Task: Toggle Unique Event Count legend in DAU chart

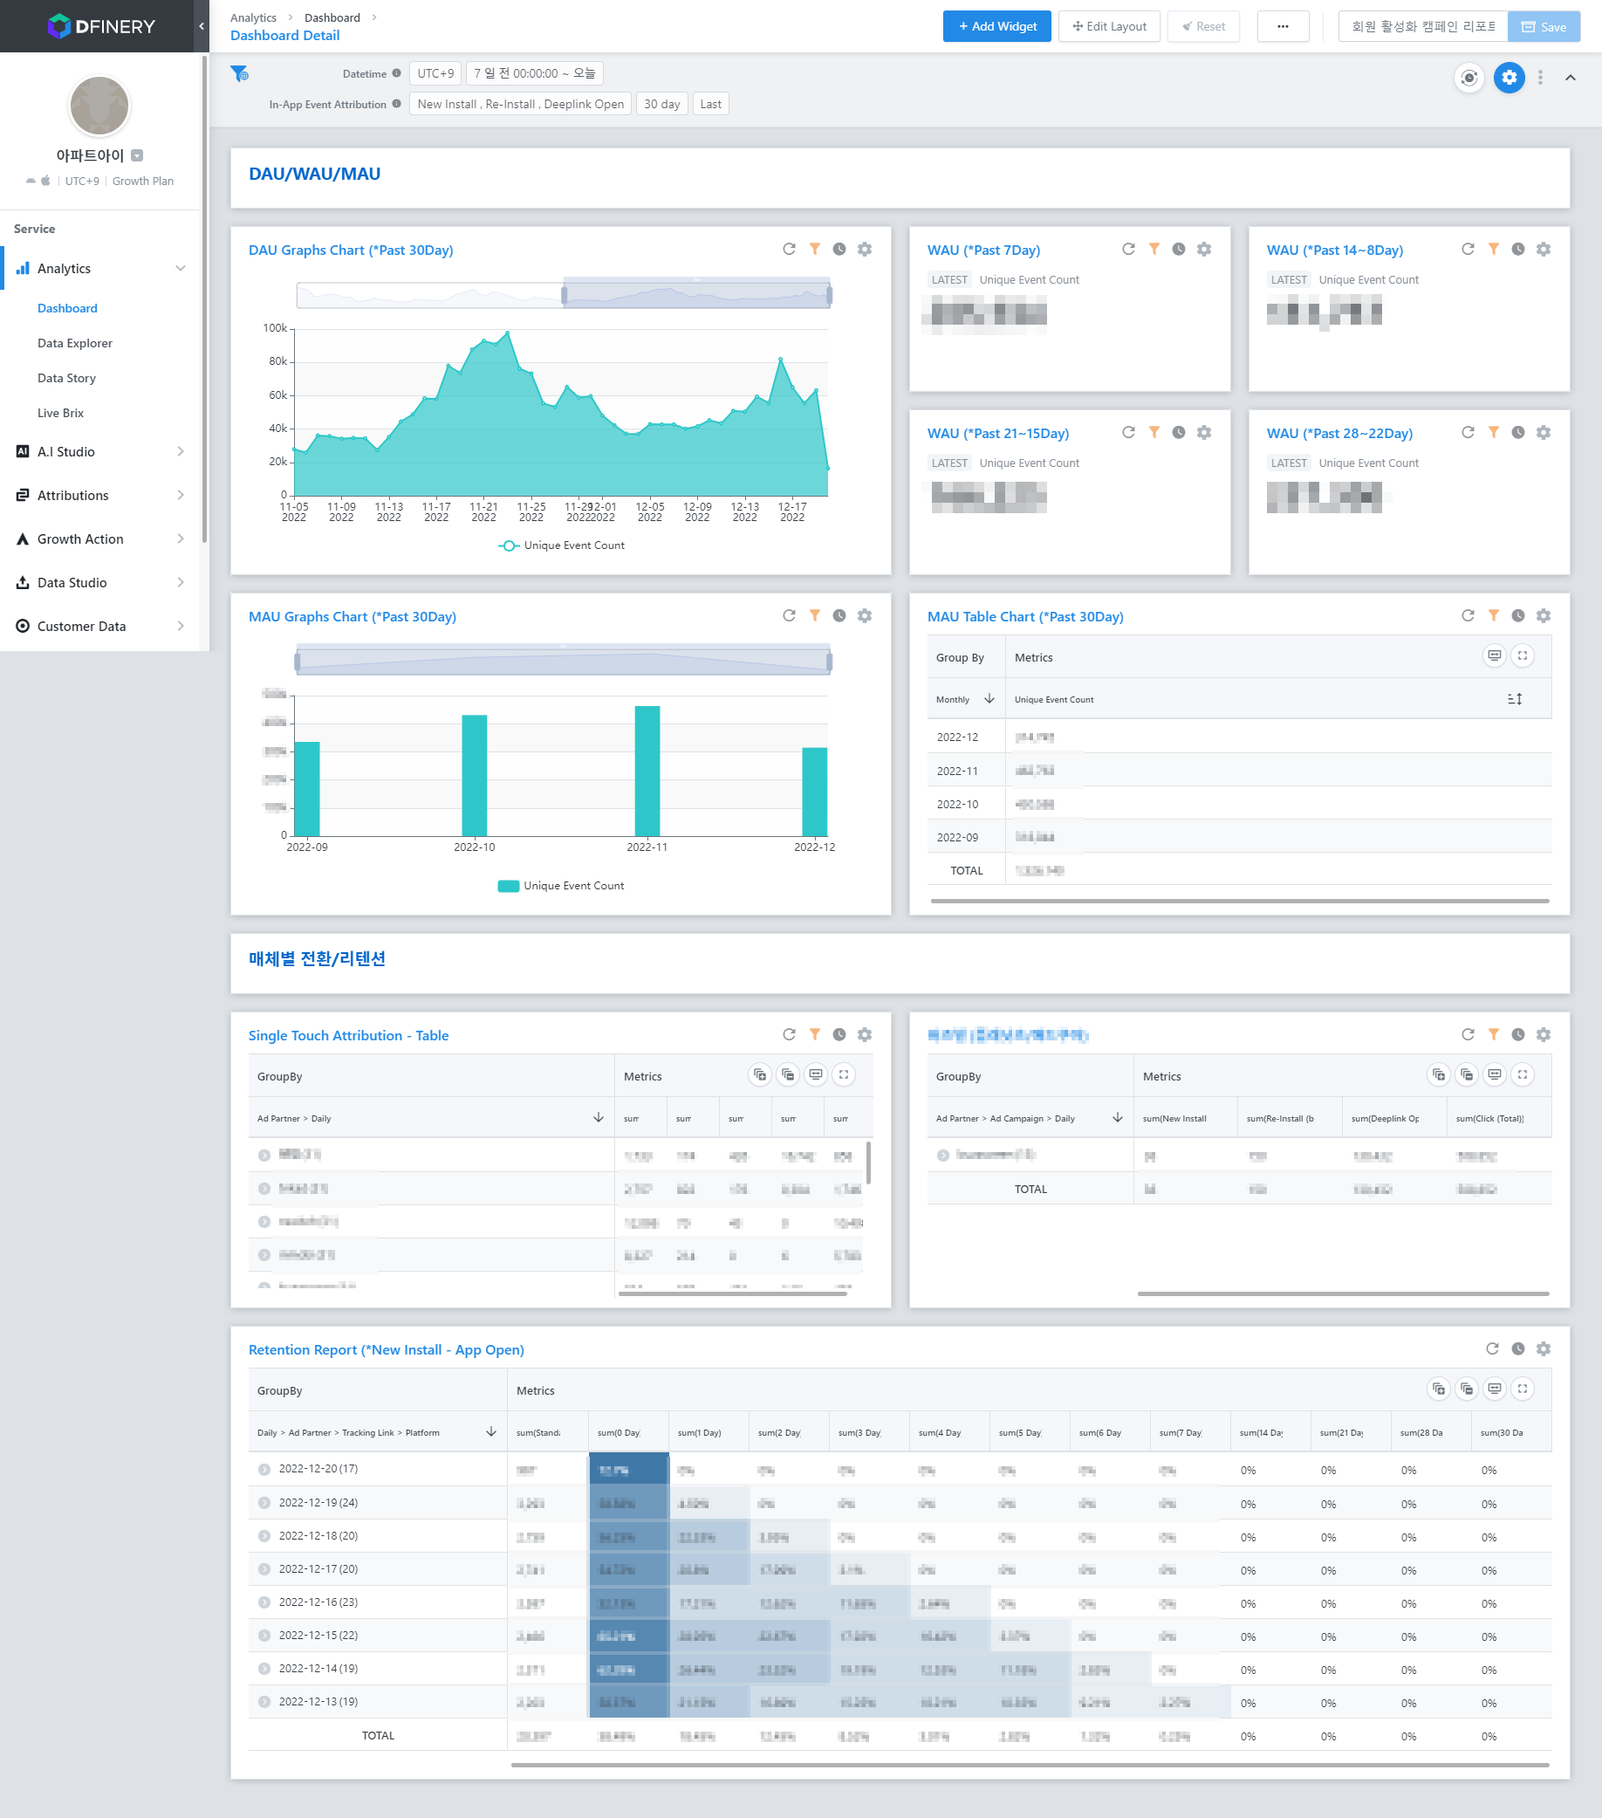Action: point(561,546)
